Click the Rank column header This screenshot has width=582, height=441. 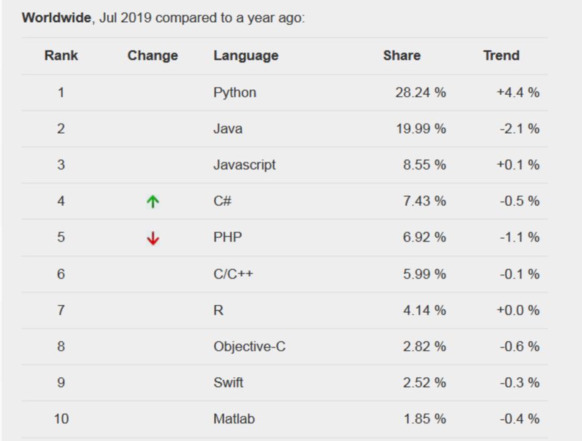click(61, 56)
